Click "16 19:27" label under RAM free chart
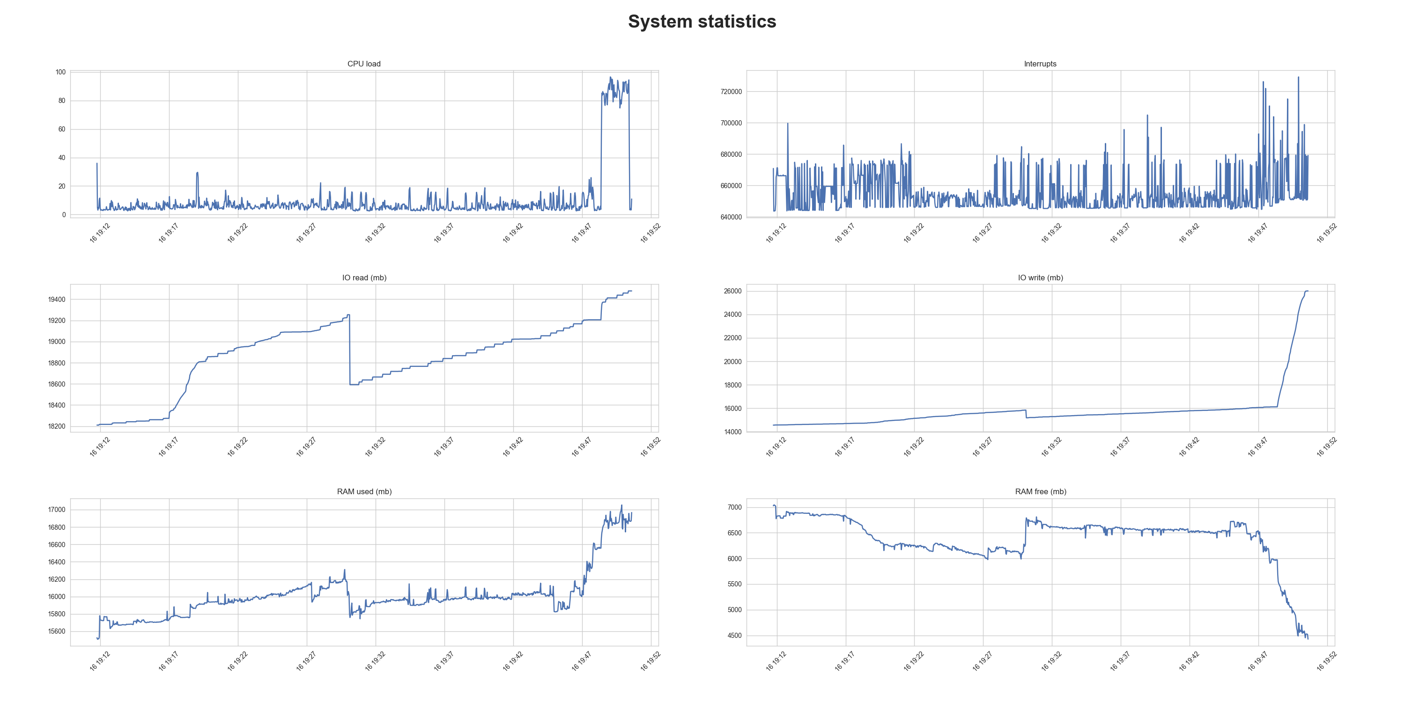The image size is (1405, 702). pos(982,660)
